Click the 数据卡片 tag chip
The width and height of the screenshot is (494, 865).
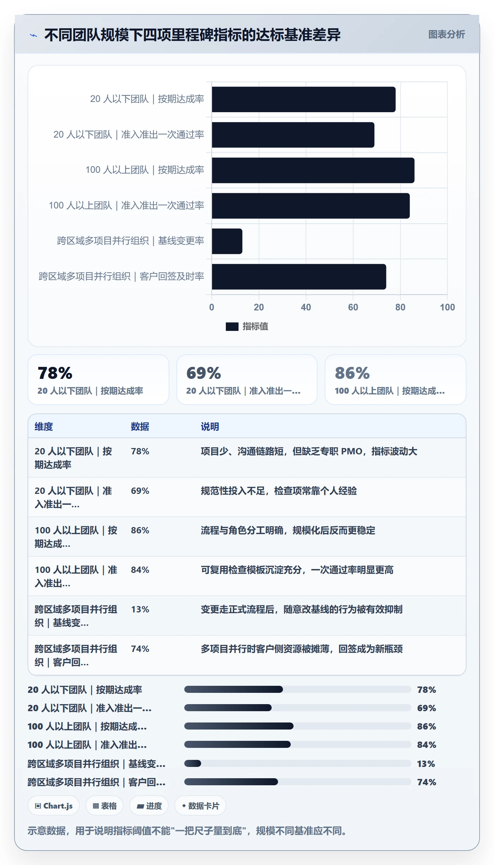[200, 806]
